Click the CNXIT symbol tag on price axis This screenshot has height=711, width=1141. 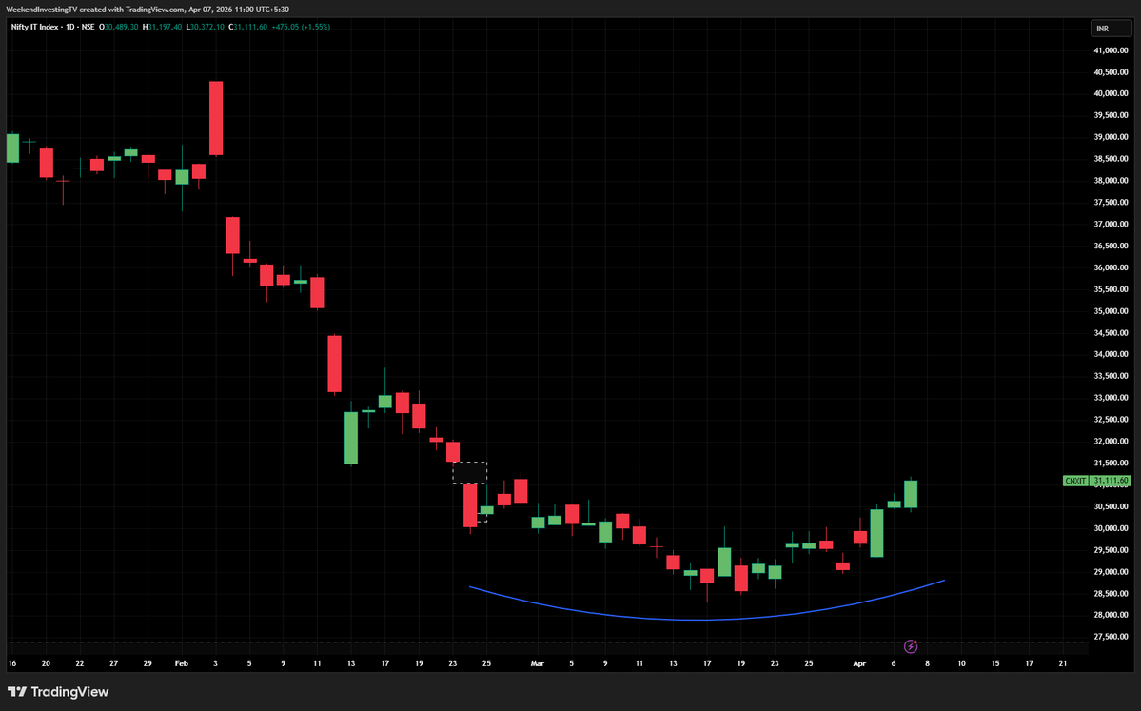point(1075,481)
